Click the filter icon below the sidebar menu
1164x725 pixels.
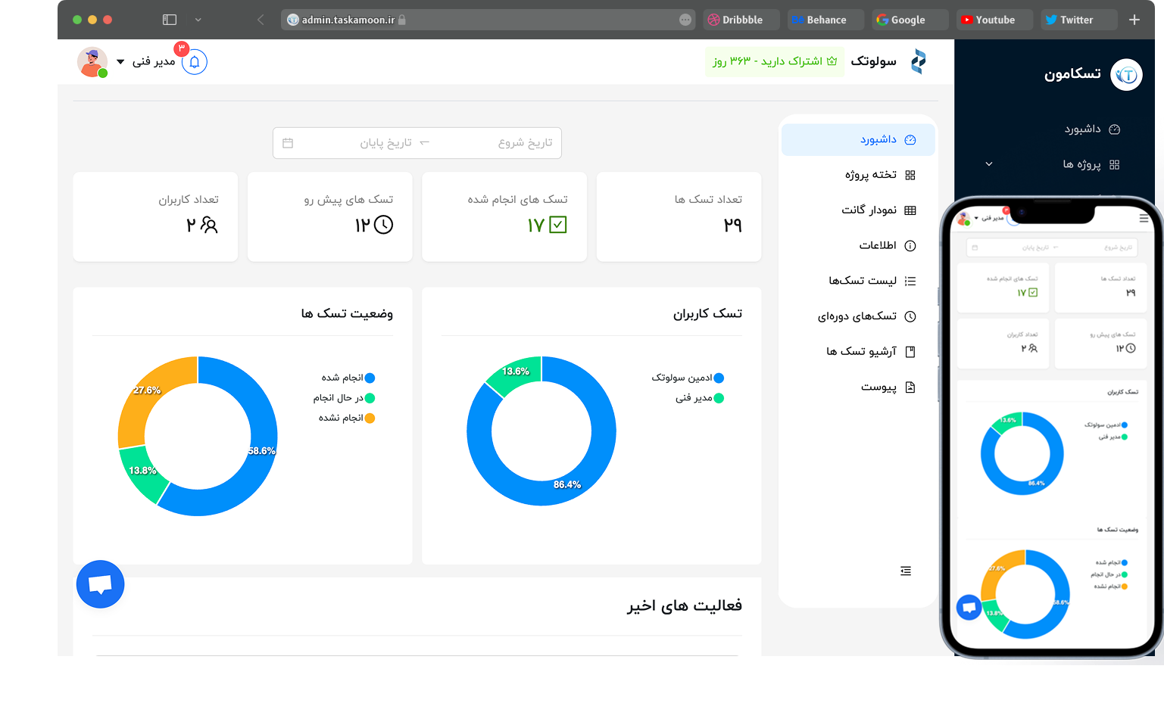click(906, 571)
